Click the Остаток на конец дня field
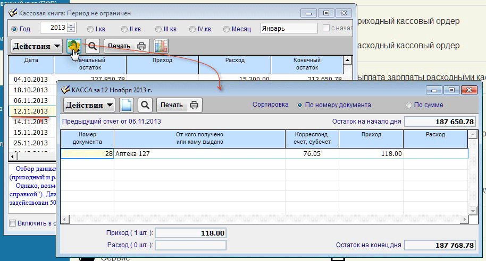Viewport: 486px width, 261px height. click(440, 245)
